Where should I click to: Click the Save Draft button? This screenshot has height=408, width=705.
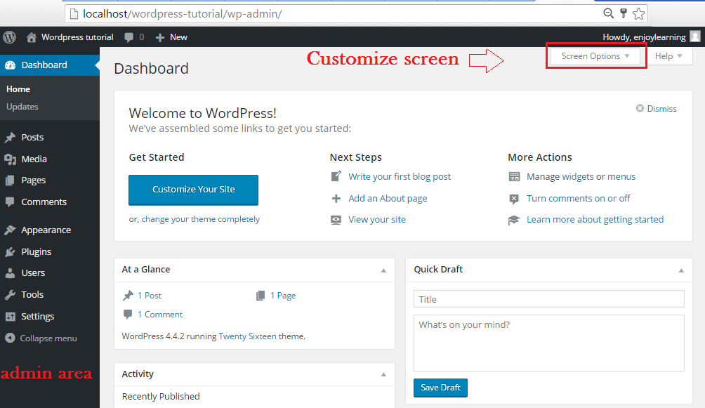click(x=441, y=388)
